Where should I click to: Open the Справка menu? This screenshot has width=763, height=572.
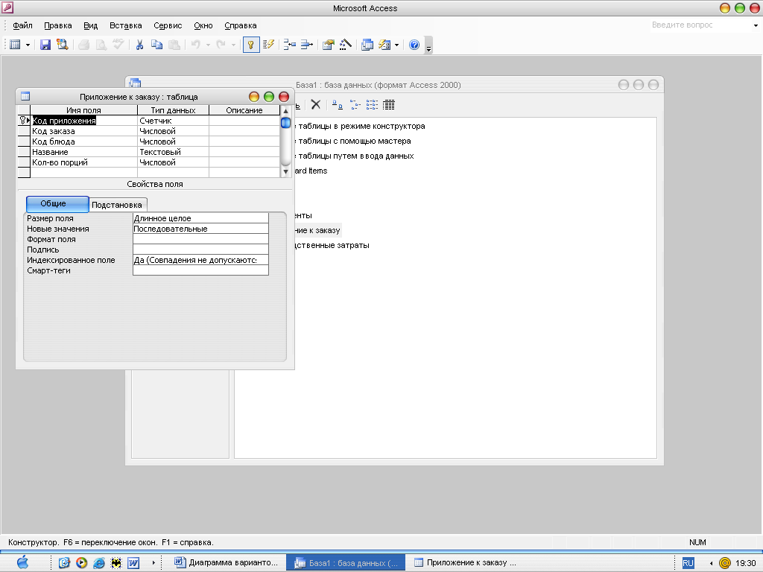(241, 25)
